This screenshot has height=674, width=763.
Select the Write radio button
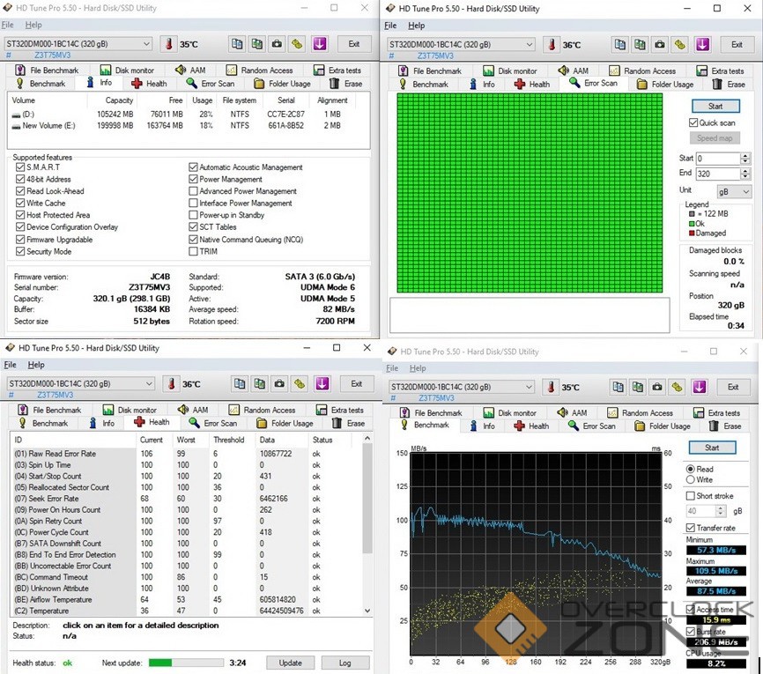692,480
